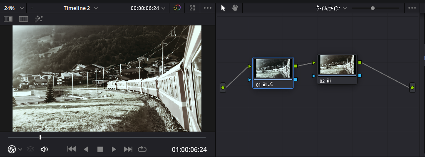Click node 02 number label

tap(322, 81)
